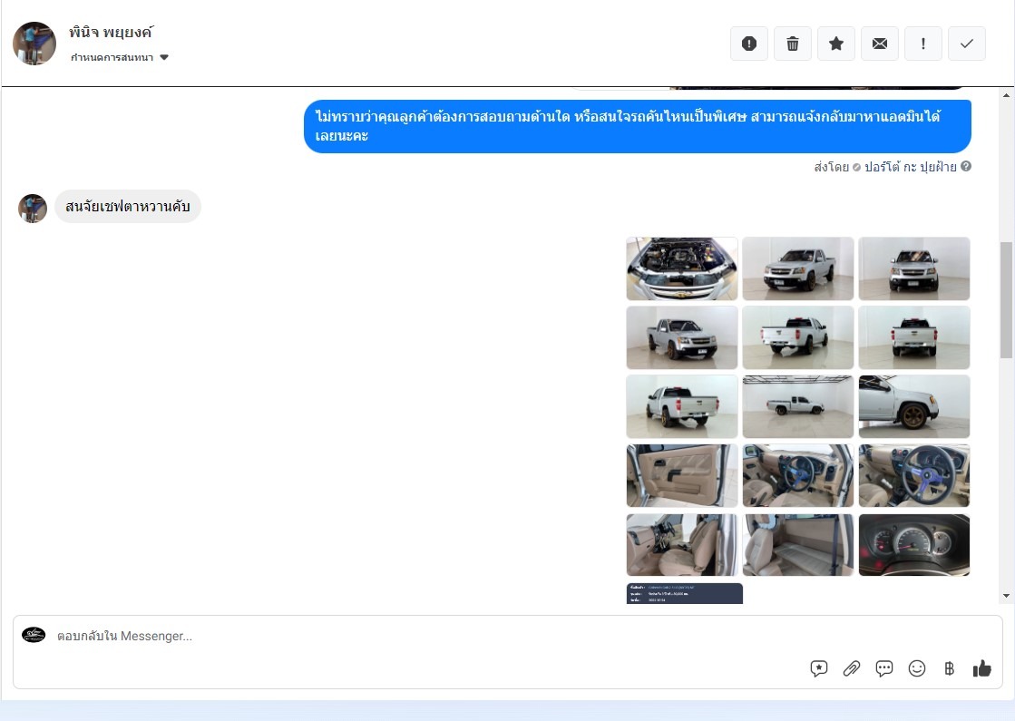1015x721 pixels.
Task: Open the header profile picture of the customer
Action: click(34, 44)
